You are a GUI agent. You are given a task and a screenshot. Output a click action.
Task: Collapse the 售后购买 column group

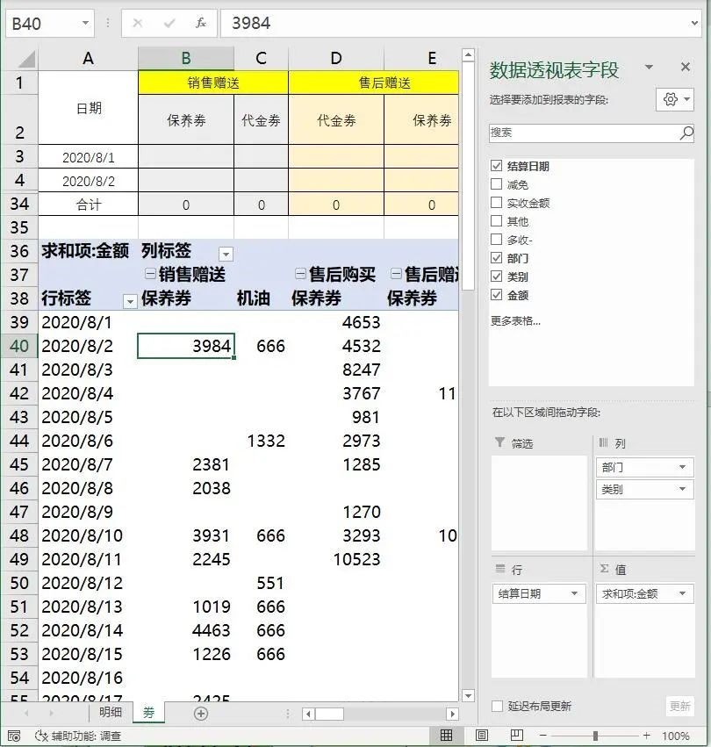click(x=300, y=274)
